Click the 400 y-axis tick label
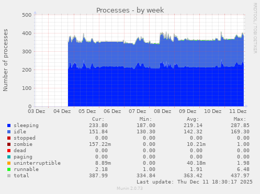The width and height of the screenshot is (260, 194). point(27,33)
